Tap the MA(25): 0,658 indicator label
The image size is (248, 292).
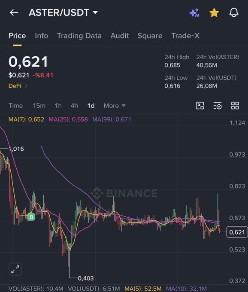[68, 119]
